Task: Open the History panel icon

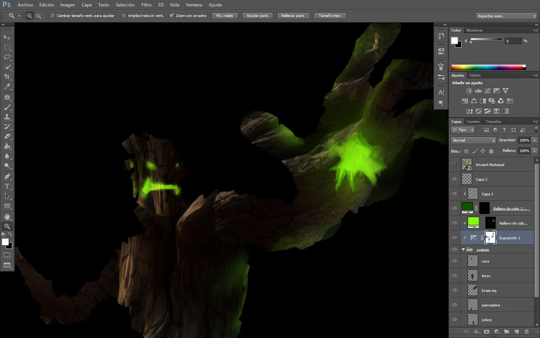Action: (441, 36)
